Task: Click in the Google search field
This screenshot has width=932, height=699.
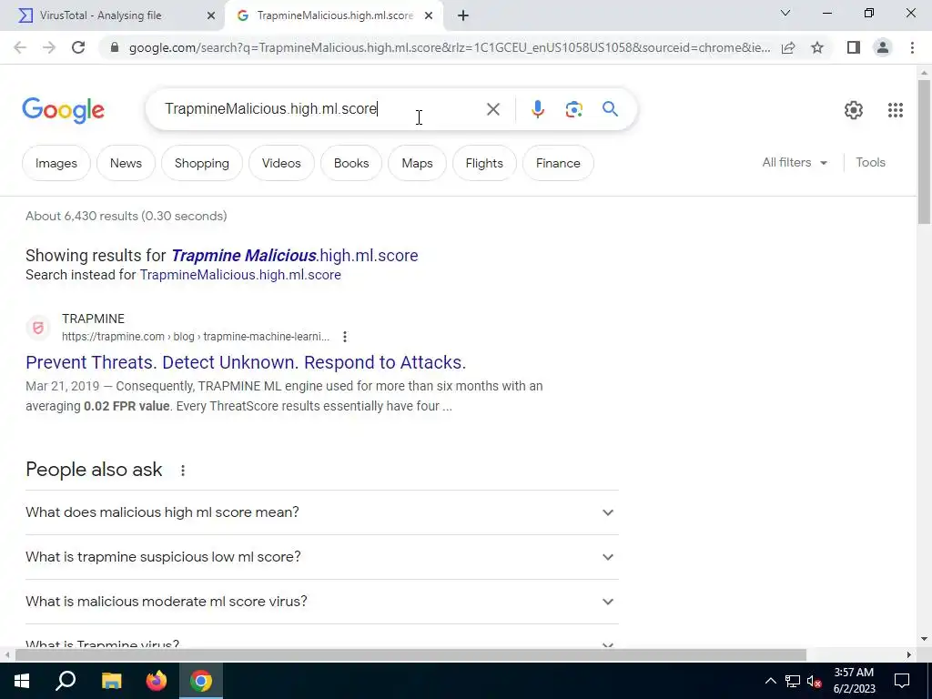Action: point(321,109)
